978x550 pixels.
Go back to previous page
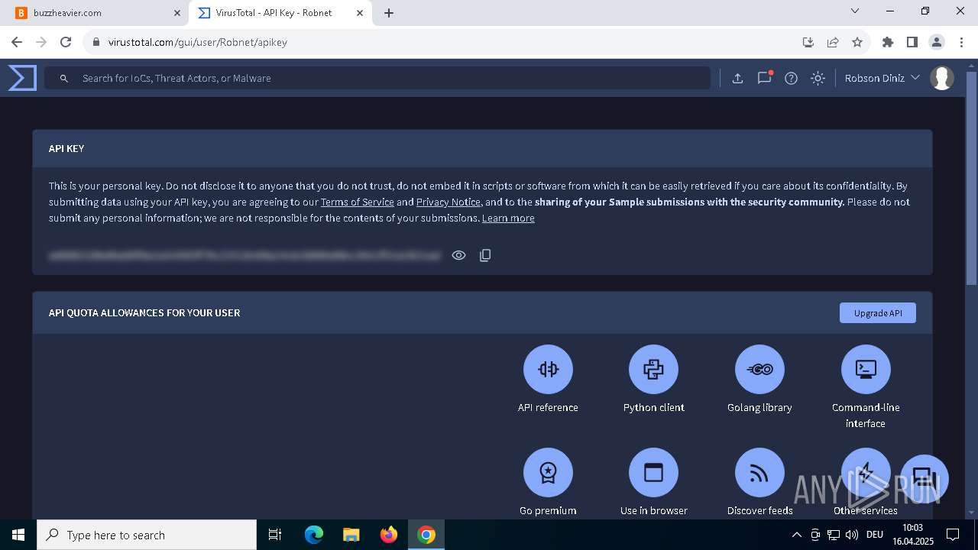[17, 42]
